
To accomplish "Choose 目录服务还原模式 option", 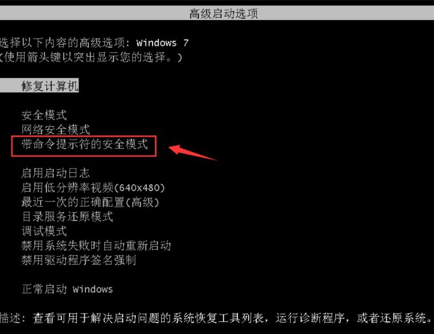I will [x=67, y=216].
